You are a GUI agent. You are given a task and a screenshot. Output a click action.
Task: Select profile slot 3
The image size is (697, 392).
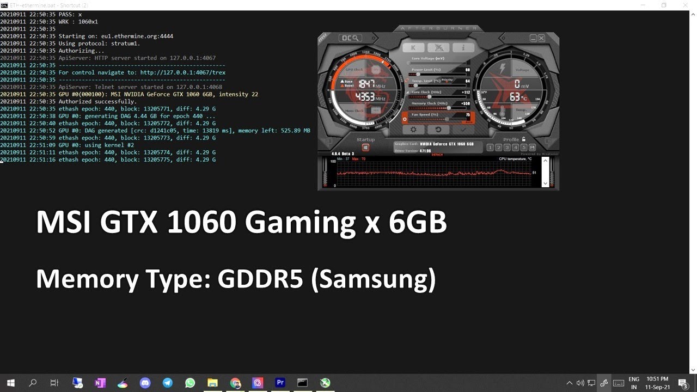(x=507, y=148)
